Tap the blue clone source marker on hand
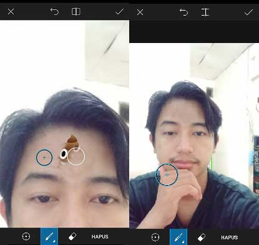 167,175
